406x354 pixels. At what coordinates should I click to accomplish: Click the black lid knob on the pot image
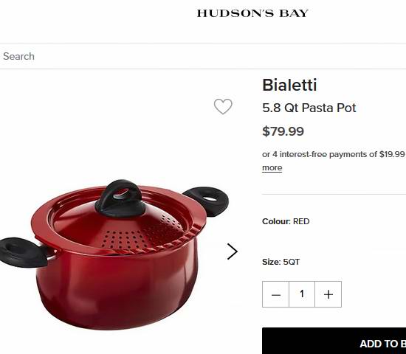(120, 198)
